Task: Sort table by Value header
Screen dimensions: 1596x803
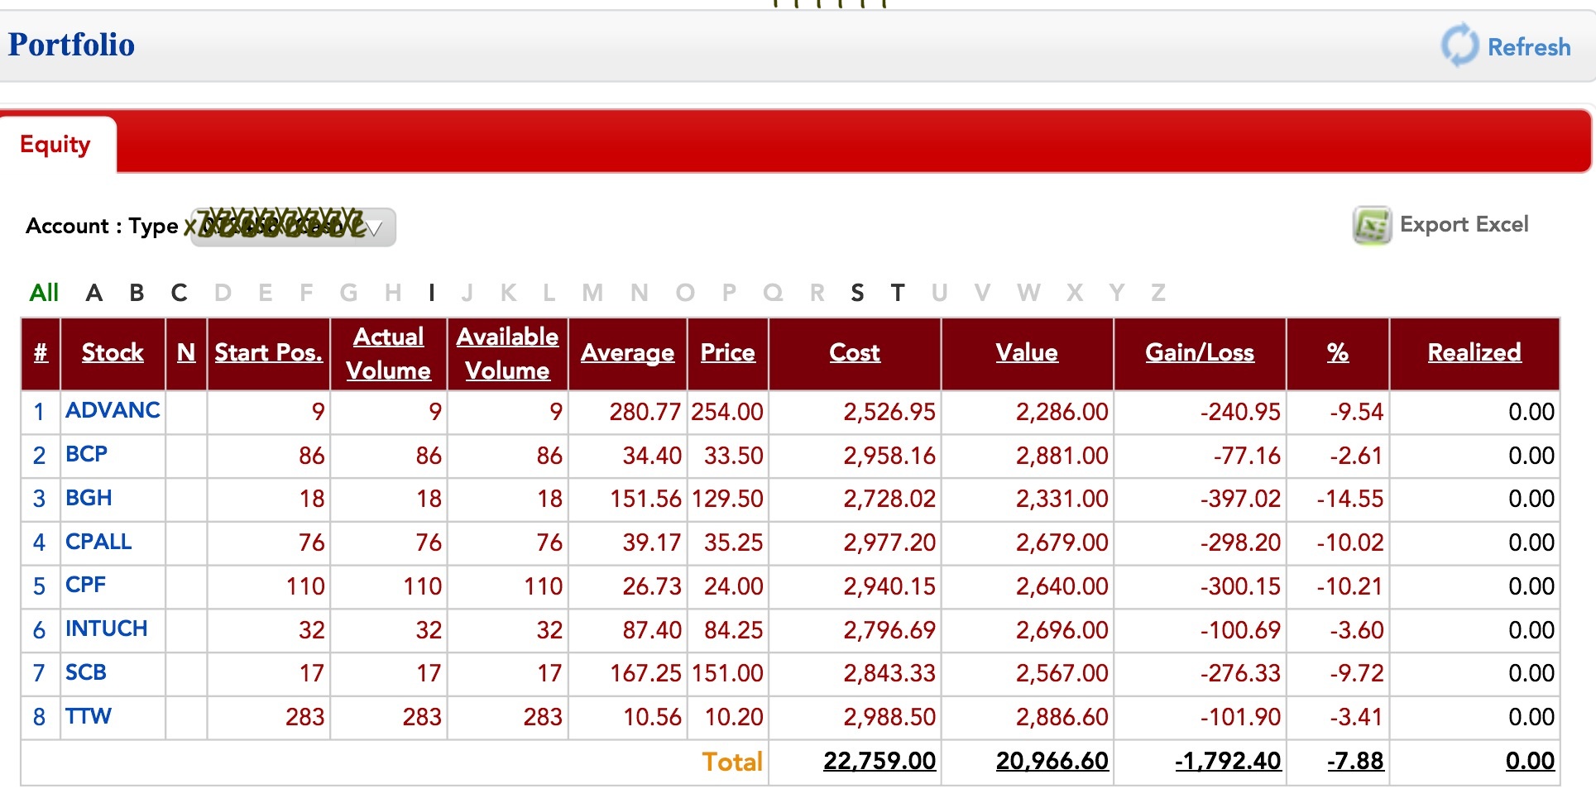Action: [1027, 353]
